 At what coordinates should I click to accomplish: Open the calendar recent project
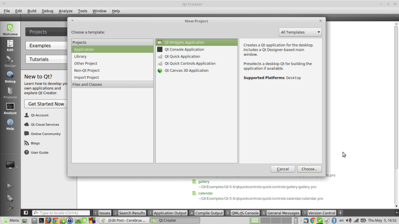(205, 193)
